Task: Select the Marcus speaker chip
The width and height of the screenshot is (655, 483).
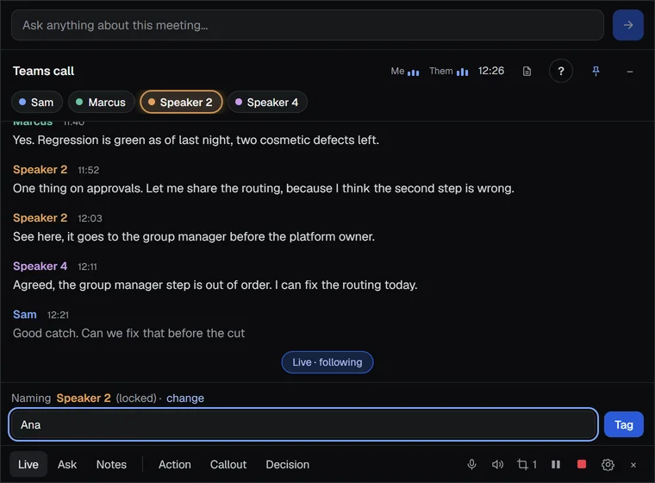Action: coord(102,102)
